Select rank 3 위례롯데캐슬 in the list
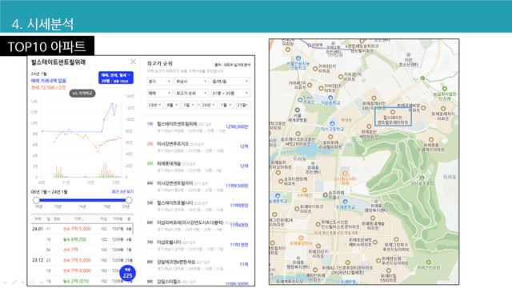Screen dimensions: 512x288 coord(198,166)
